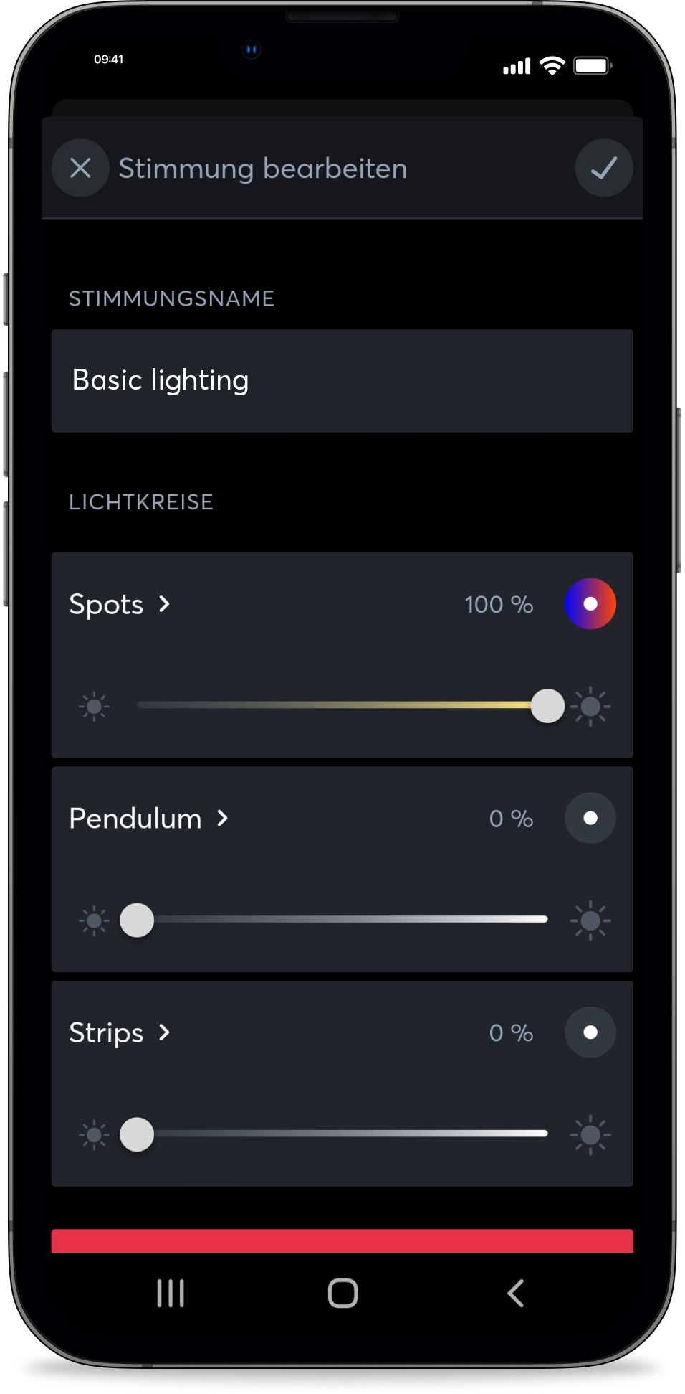The image size is (685, 1394).
Task: Expand the Spots circuit details chevron
Action: [165, 604]
